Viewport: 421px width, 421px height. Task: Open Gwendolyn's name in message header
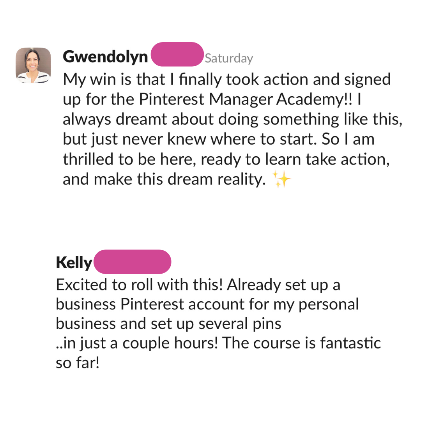pos(105,57)
